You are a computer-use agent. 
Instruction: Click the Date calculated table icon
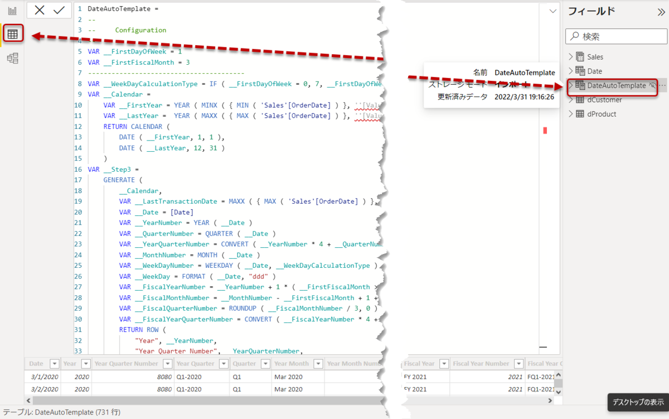580,71
